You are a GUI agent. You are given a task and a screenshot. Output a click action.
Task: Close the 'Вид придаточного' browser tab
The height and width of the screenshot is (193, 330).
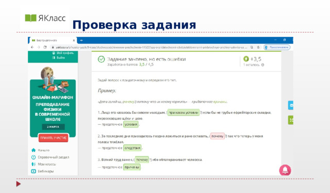pos(74,40)
